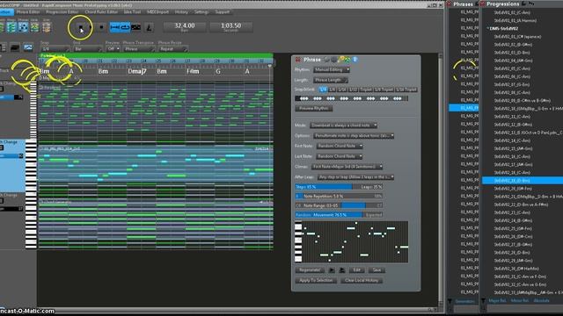
Task: Open the History tab
Action: tap(181, 11)
